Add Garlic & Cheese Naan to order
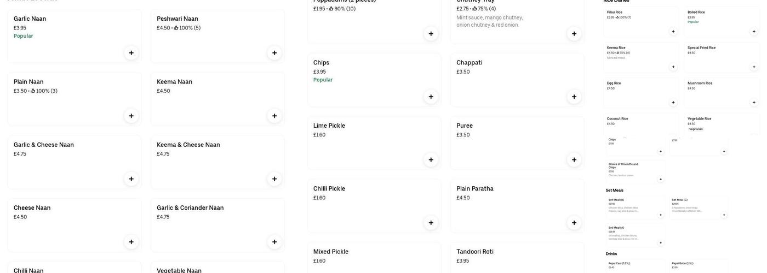 (x=131, y=179)
